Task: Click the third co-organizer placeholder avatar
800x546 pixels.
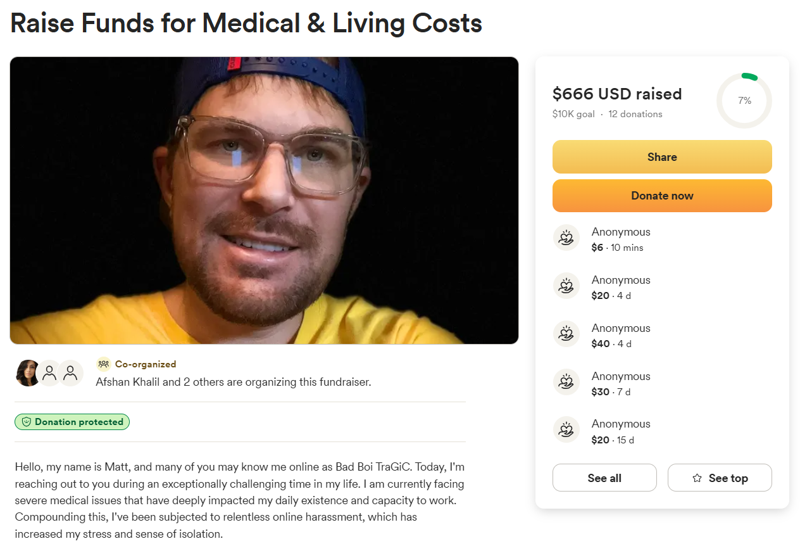Action: click(71, 373)
